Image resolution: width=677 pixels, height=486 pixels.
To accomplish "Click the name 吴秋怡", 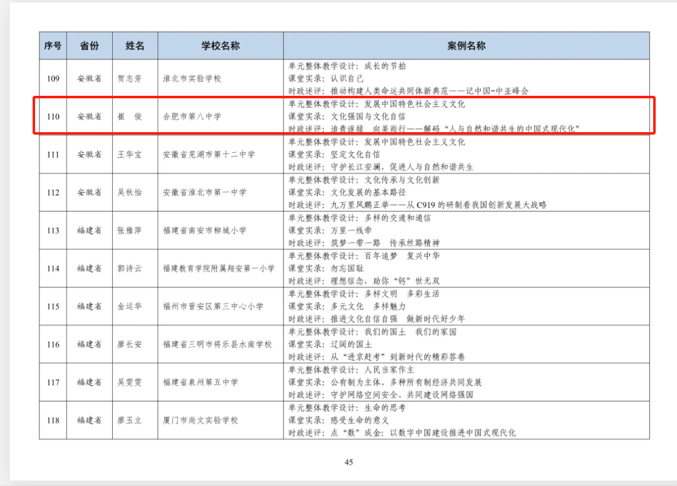I will click(x=130, y=192).
